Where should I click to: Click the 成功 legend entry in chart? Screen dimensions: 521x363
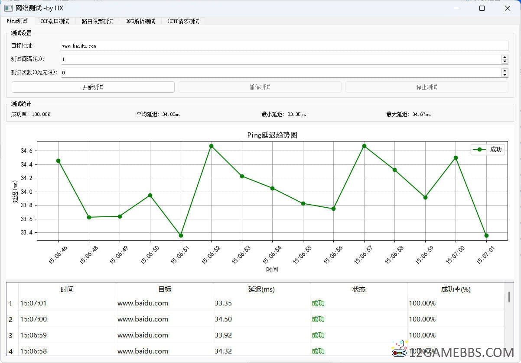[x=488, y=149]
